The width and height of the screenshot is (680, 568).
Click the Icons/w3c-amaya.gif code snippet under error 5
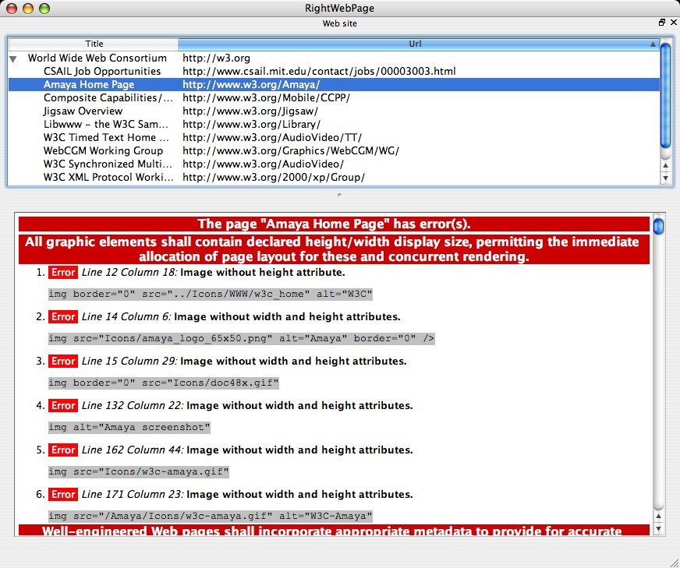[x=139, y=472]
